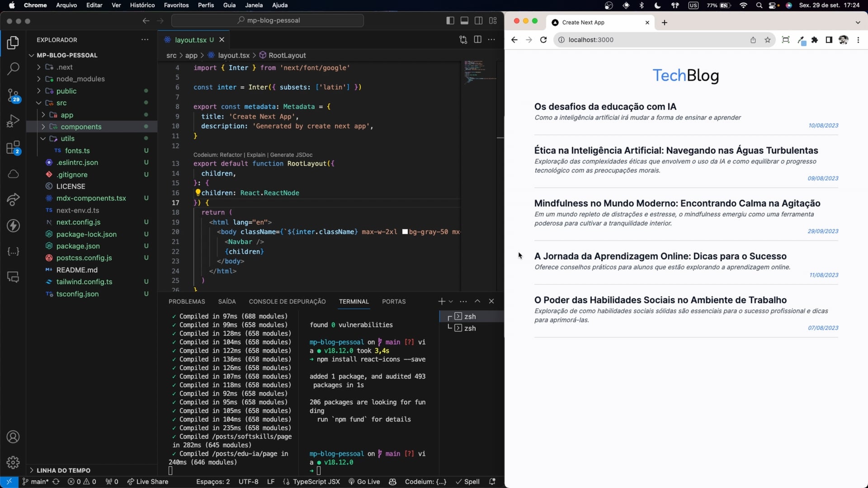Viewport: 868px width, 488px height.
Task: Open post Os desafios da educação com IA
Action: pyautogui.click(x=605, y=107)
